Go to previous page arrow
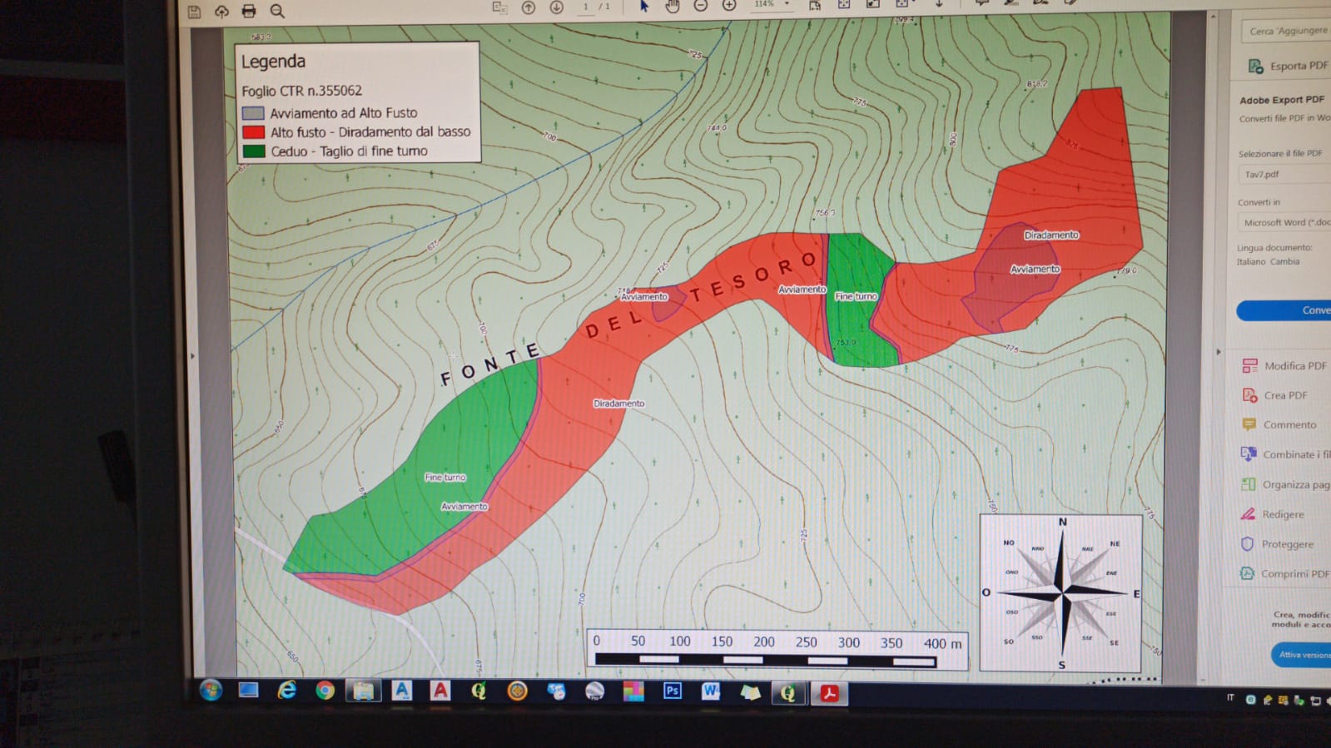This screenshot has height=748, width=1331. [529, 7]
